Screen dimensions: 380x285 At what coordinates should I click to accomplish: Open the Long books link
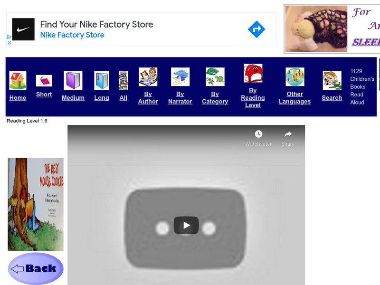(x=102, y=98)
